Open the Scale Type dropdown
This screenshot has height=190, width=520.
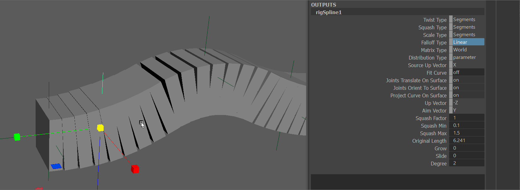(467, 35)
